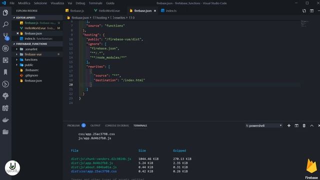Viewport: 320px width, 180px height.
Task: Show the Output panel tab
Action: point(95,125)
